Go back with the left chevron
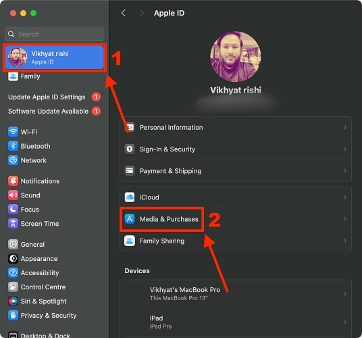The width and height of the screenshot is (362, 338). tap(124, 13)
